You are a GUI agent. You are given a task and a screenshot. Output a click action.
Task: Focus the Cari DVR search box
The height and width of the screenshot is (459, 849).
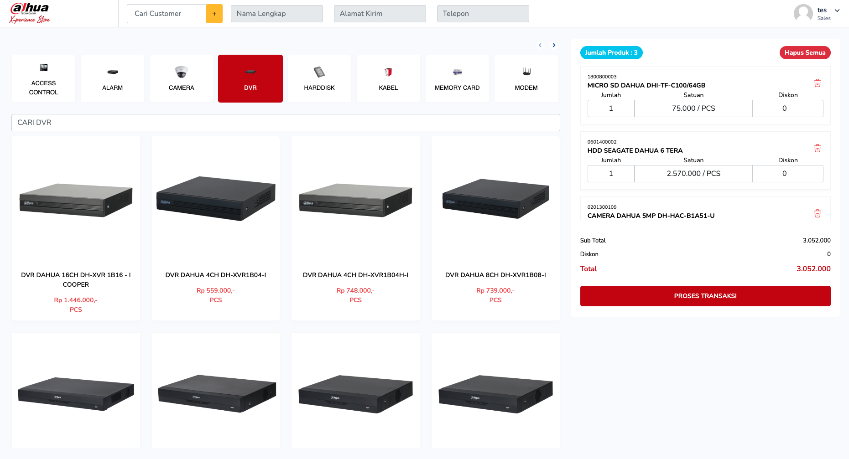click(286, 123)
